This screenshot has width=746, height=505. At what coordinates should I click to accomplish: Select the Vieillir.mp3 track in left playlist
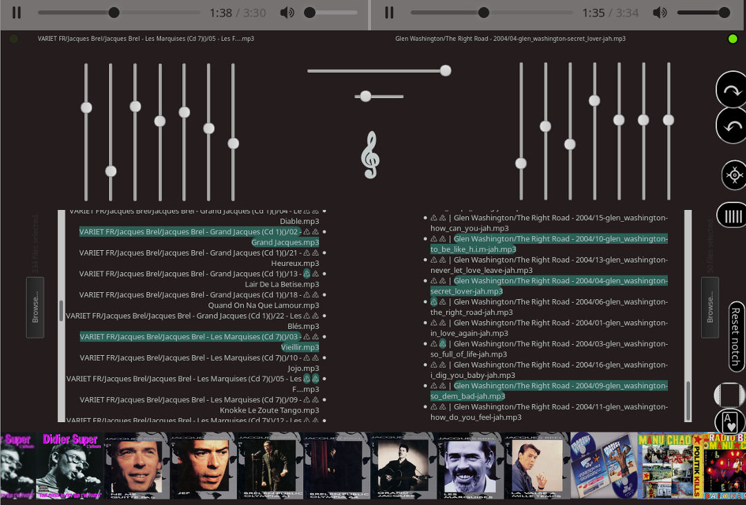coord(200,342)
